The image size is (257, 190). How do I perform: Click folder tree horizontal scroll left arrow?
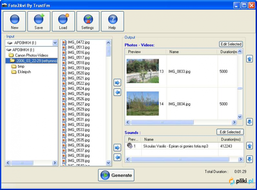8,163
